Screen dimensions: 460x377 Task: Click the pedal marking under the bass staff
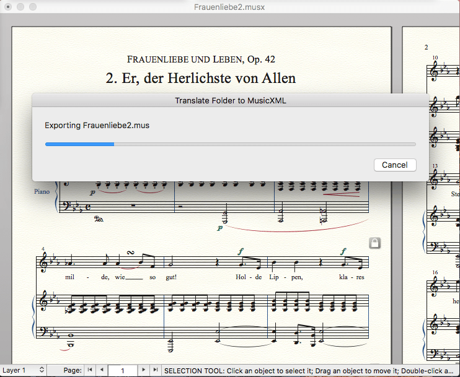pos(99,219)
